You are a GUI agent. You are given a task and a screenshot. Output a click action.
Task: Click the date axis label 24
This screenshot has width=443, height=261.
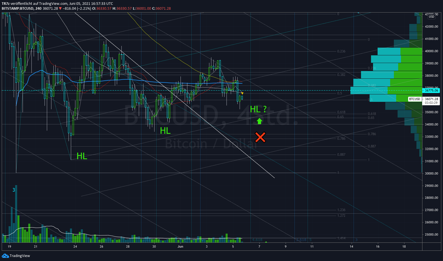pyautogui.click(x=75, y=246)
